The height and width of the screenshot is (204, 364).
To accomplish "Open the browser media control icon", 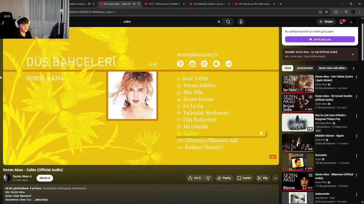I will click(346, 12).
